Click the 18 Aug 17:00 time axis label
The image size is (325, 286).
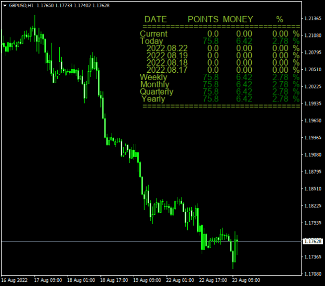tap(114, 280)
